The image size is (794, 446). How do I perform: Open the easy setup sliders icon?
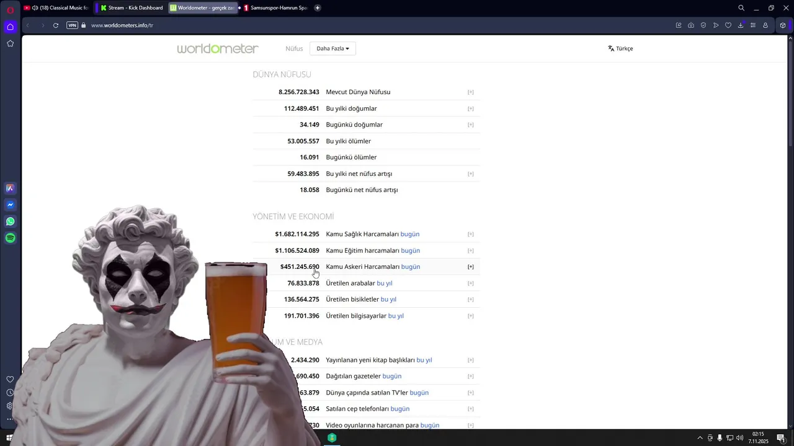753,25
